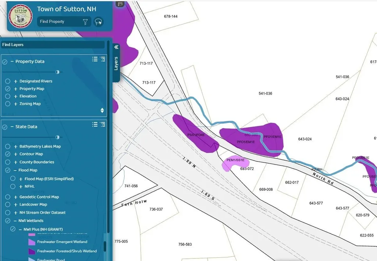
Task: Click the vertical Layers tab label
Action: point(116,64)
